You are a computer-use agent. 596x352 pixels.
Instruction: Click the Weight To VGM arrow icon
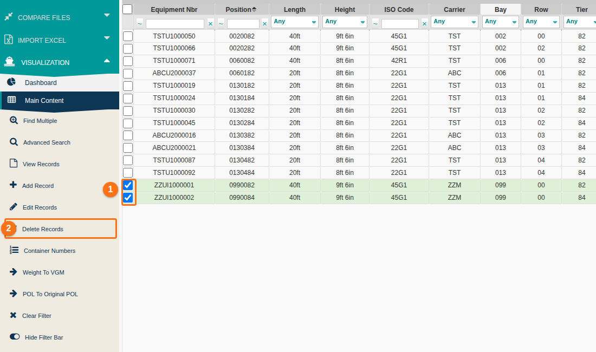(14, 272)
